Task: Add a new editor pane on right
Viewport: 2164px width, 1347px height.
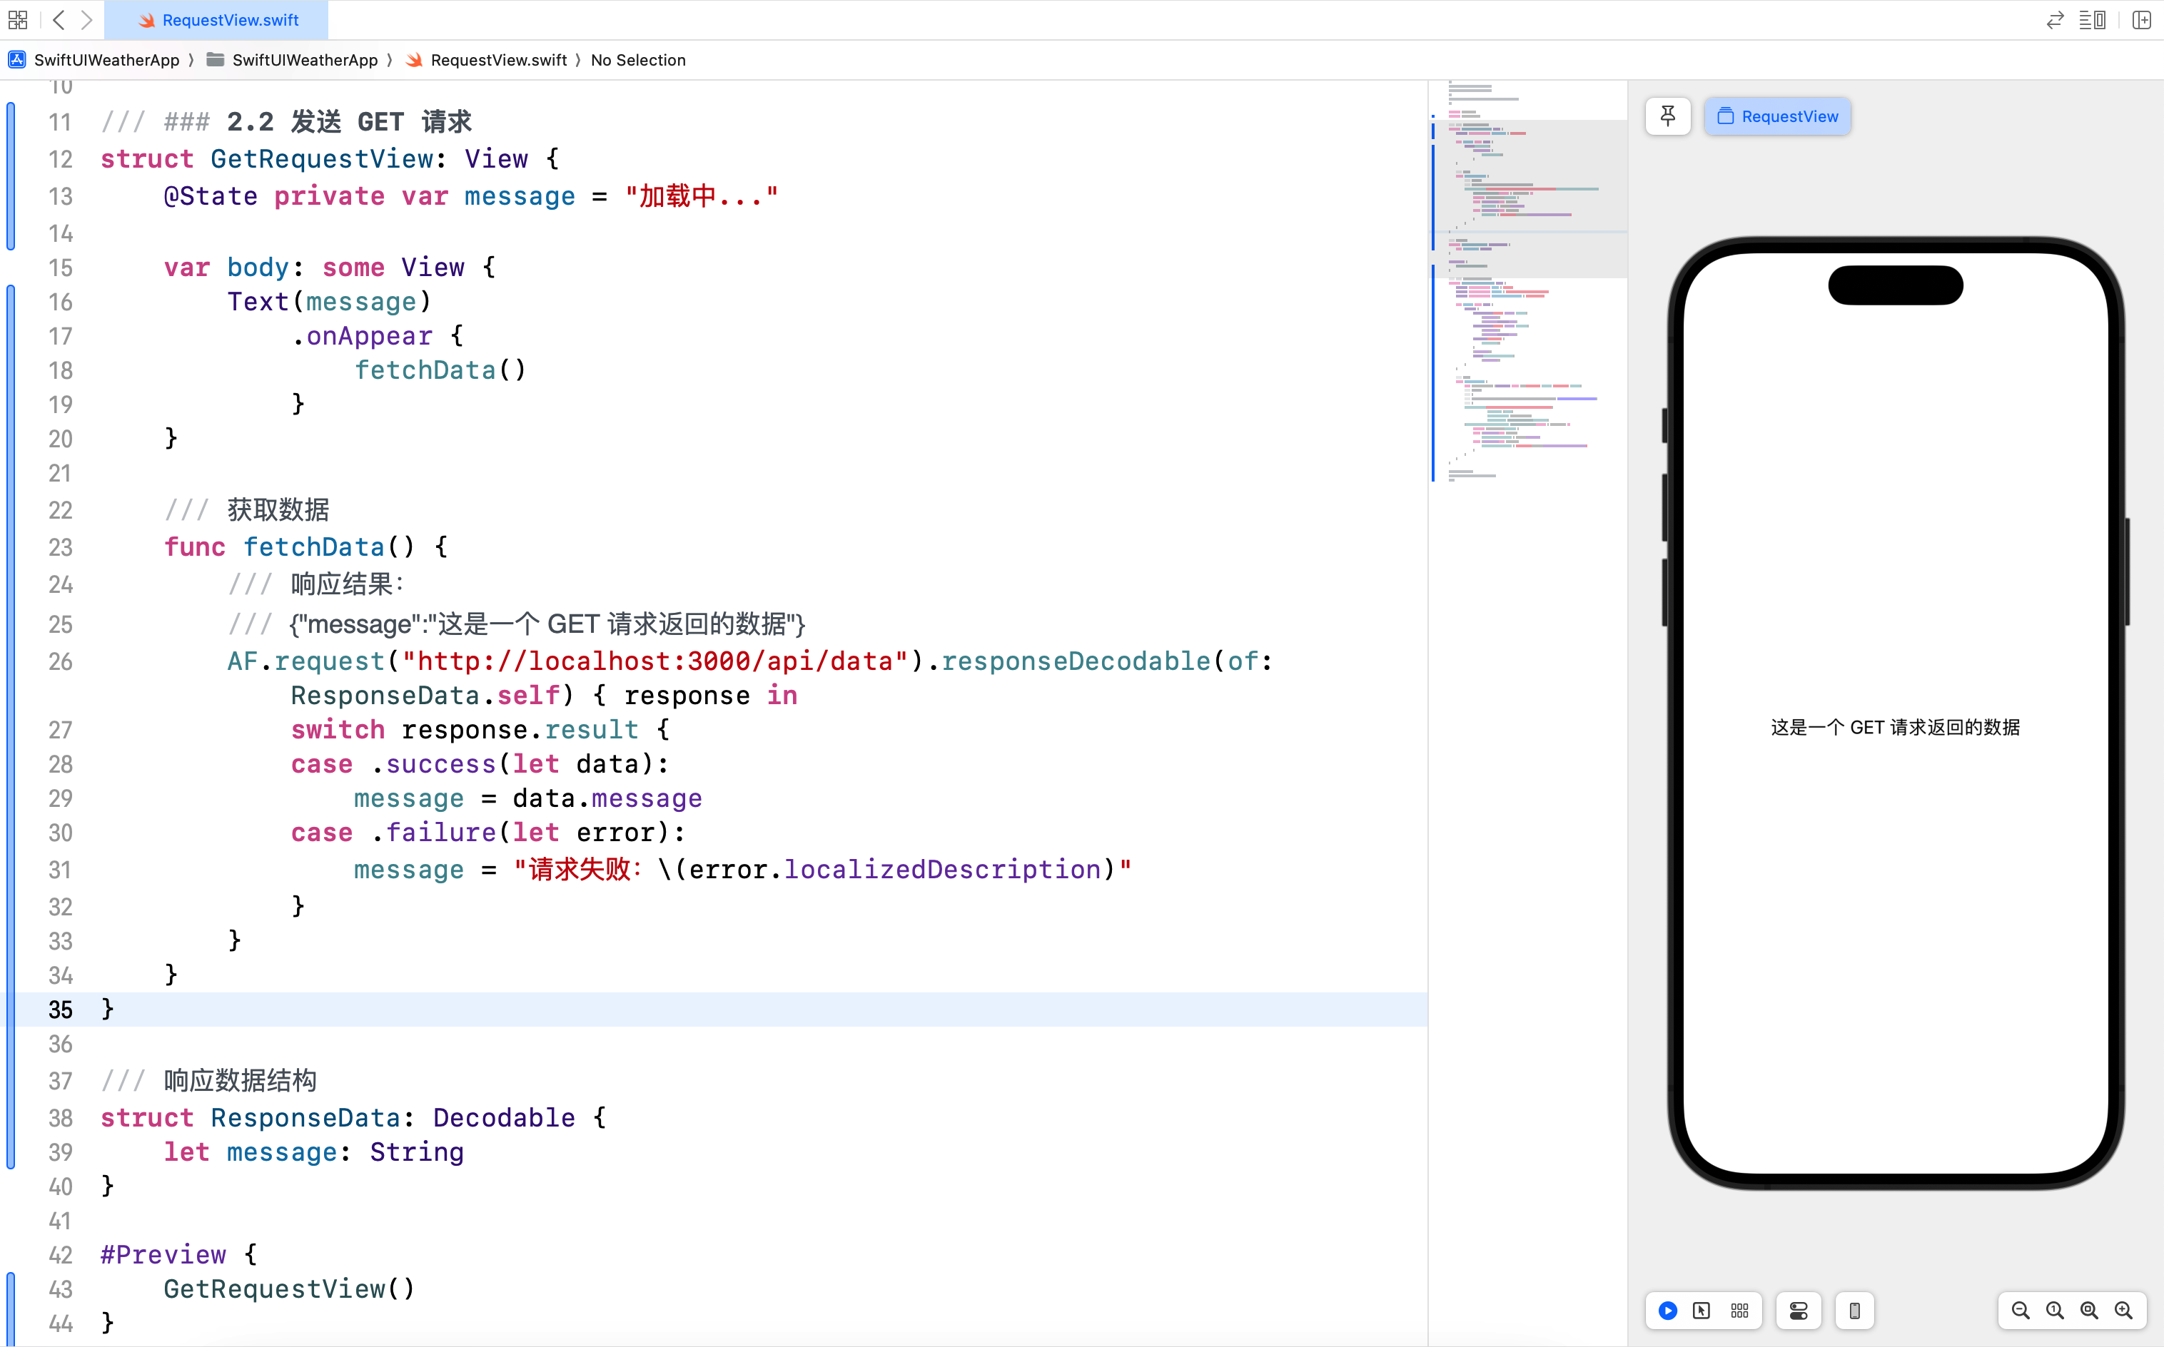Action: (x=2142, y=19)
